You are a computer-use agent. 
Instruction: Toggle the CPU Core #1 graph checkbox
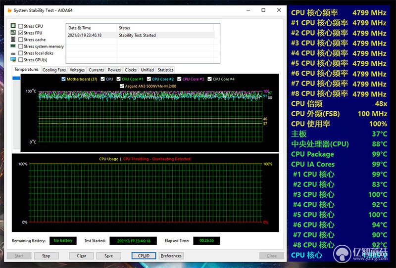(x=118, y=79)
